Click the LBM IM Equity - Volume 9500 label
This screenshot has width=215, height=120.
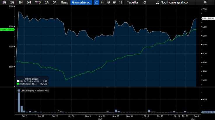[x=35, y=91]
